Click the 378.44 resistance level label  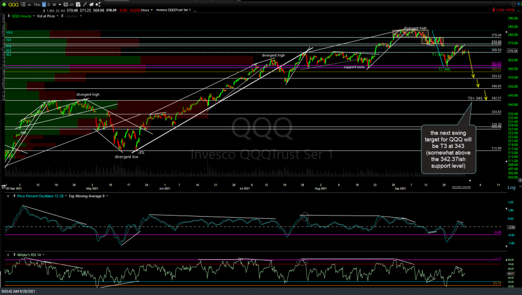click(496, 35)
